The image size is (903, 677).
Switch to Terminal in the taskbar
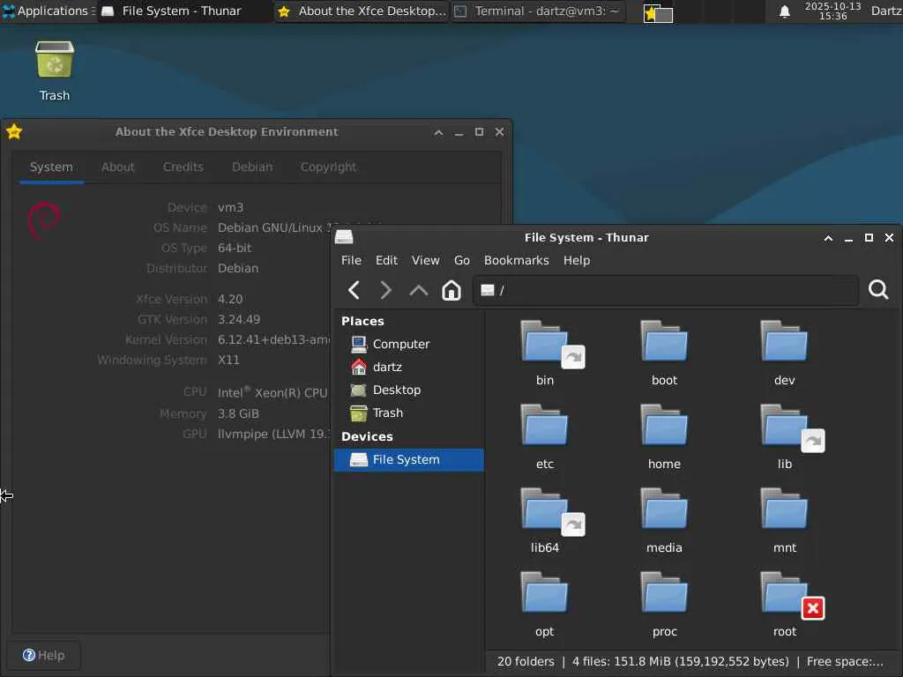538,11
